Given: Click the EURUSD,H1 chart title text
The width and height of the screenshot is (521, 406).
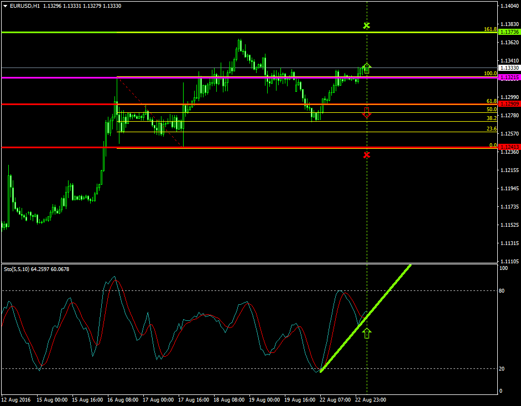Looking at the screenshot, I should click(x=24, y=6).
